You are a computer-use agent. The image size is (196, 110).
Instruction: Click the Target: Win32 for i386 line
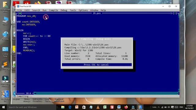(79, 50)
